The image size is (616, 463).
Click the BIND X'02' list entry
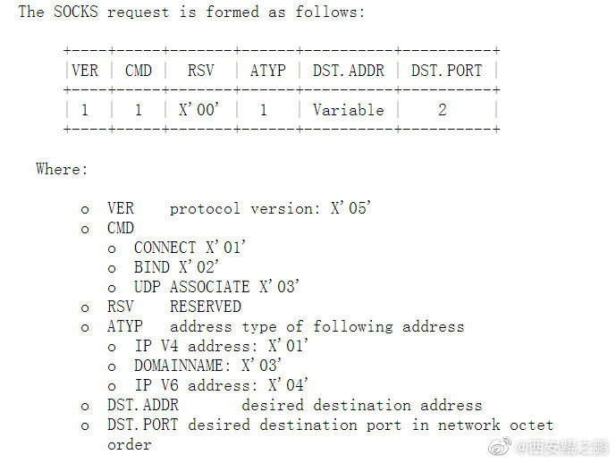[176, 267]
